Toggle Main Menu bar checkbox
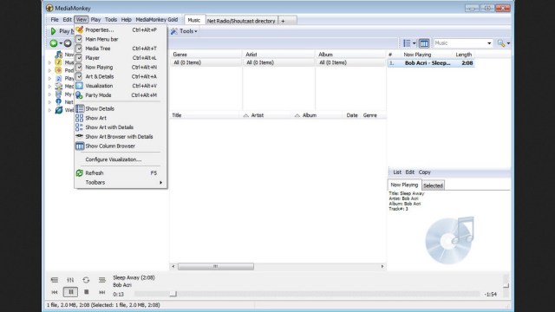The width and height of the screenshot is (555, 312). pos(79,39)
